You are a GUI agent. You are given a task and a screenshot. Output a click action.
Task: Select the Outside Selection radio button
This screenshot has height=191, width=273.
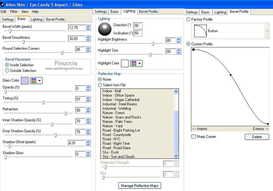(x=7, y=71)
